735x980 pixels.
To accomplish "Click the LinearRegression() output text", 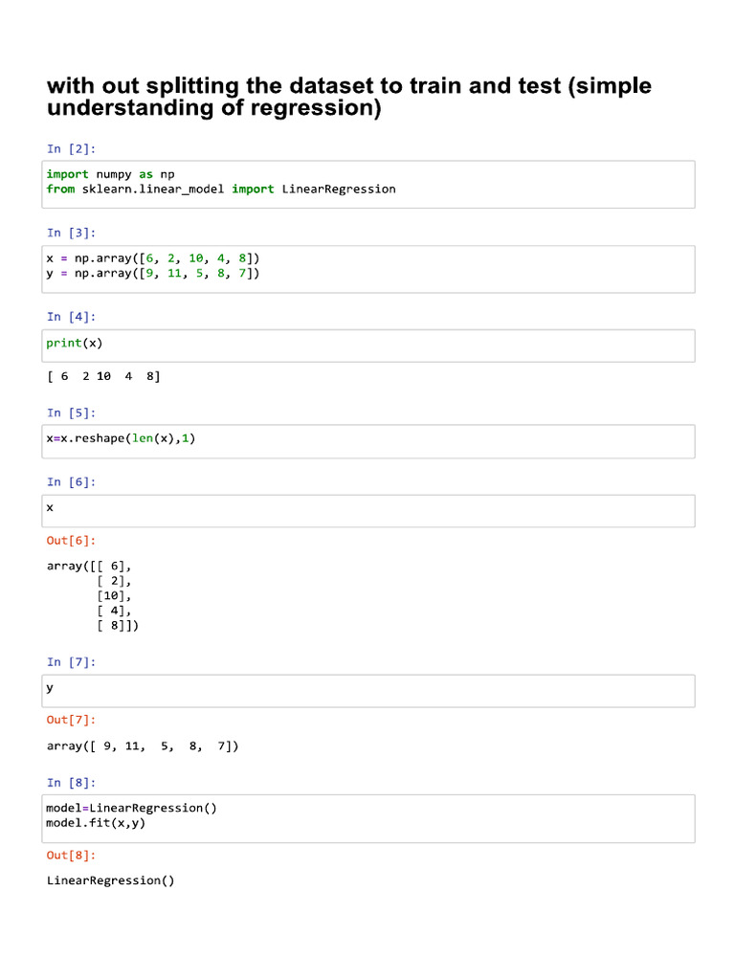I will (x=111, y=880).
